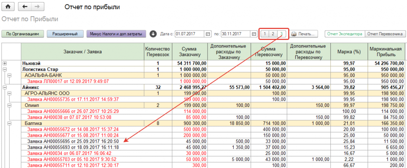Open Заявка АН00055677 от 15.08.2017
The width and height of the screenshot is (407, 168).
pos(73,136)
